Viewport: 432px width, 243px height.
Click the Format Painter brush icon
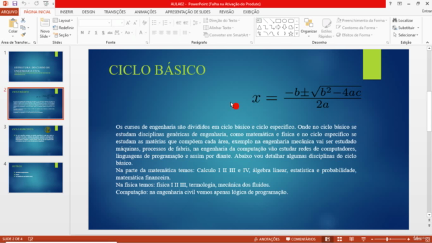point(23,34)
